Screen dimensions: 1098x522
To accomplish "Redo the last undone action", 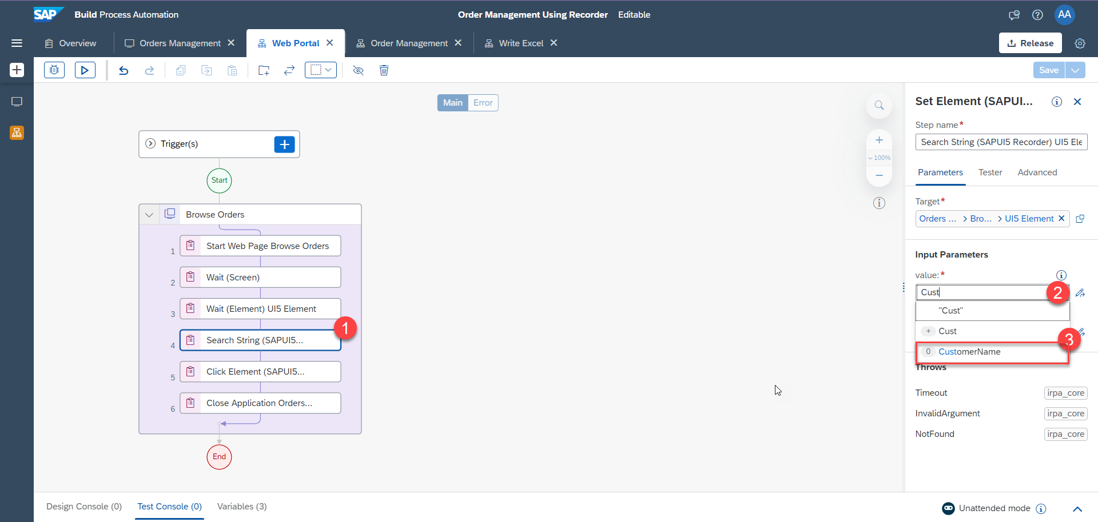I will [x=149, y=70].
